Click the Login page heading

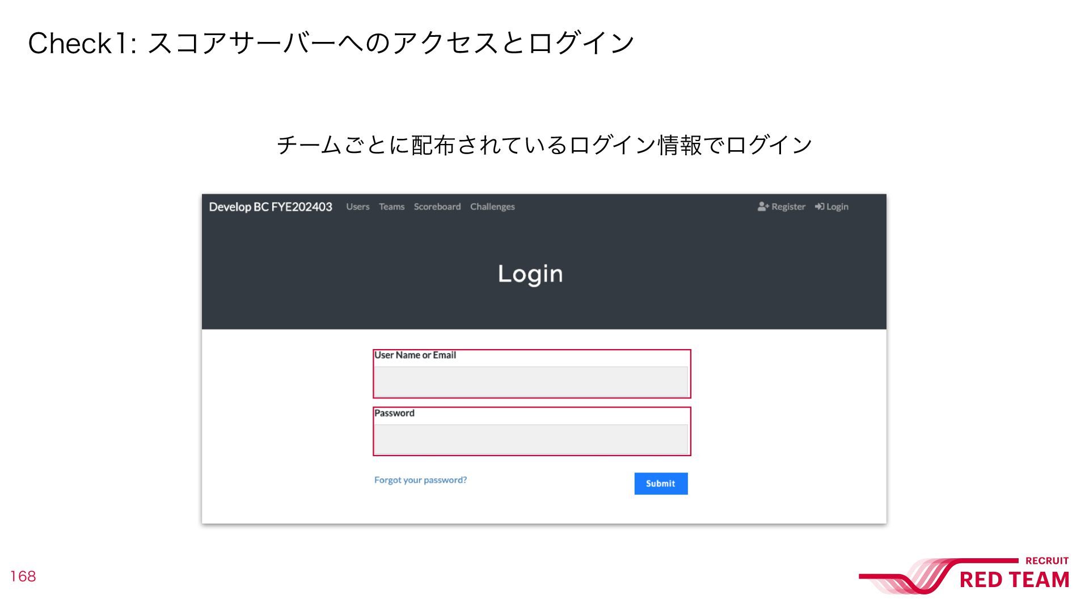pyautogui.click(x=530, y=274)
